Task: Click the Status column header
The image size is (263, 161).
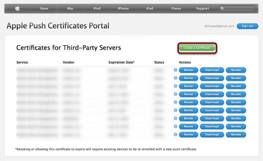Action: [159, 62]
